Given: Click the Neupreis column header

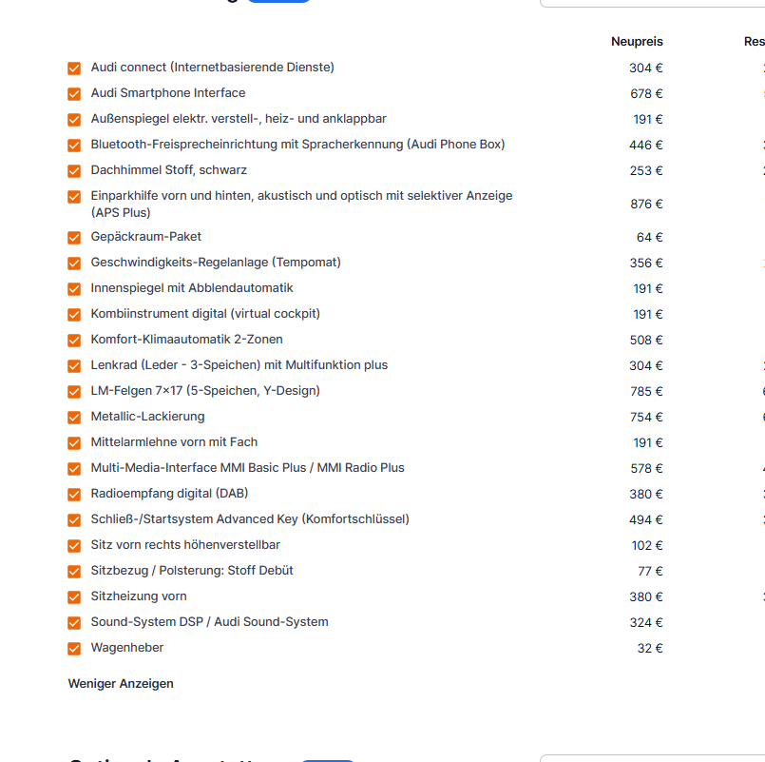Looking at the screenshot, I should point(637,42).
